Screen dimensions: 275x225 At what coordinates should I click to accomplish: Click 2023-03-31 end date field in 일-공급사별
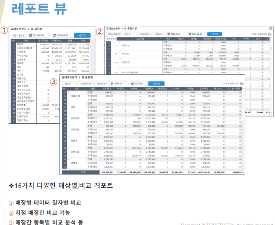point(197,34)
